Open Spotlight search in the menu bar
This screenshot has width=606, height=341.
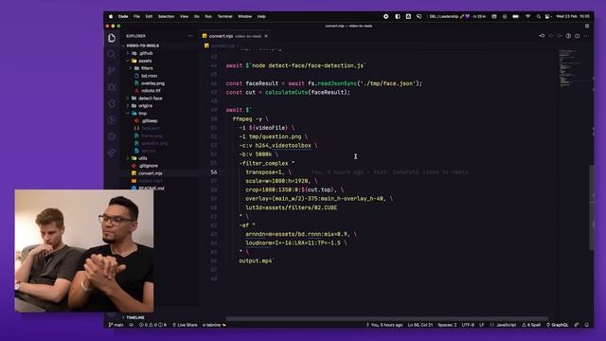[539, 17]
